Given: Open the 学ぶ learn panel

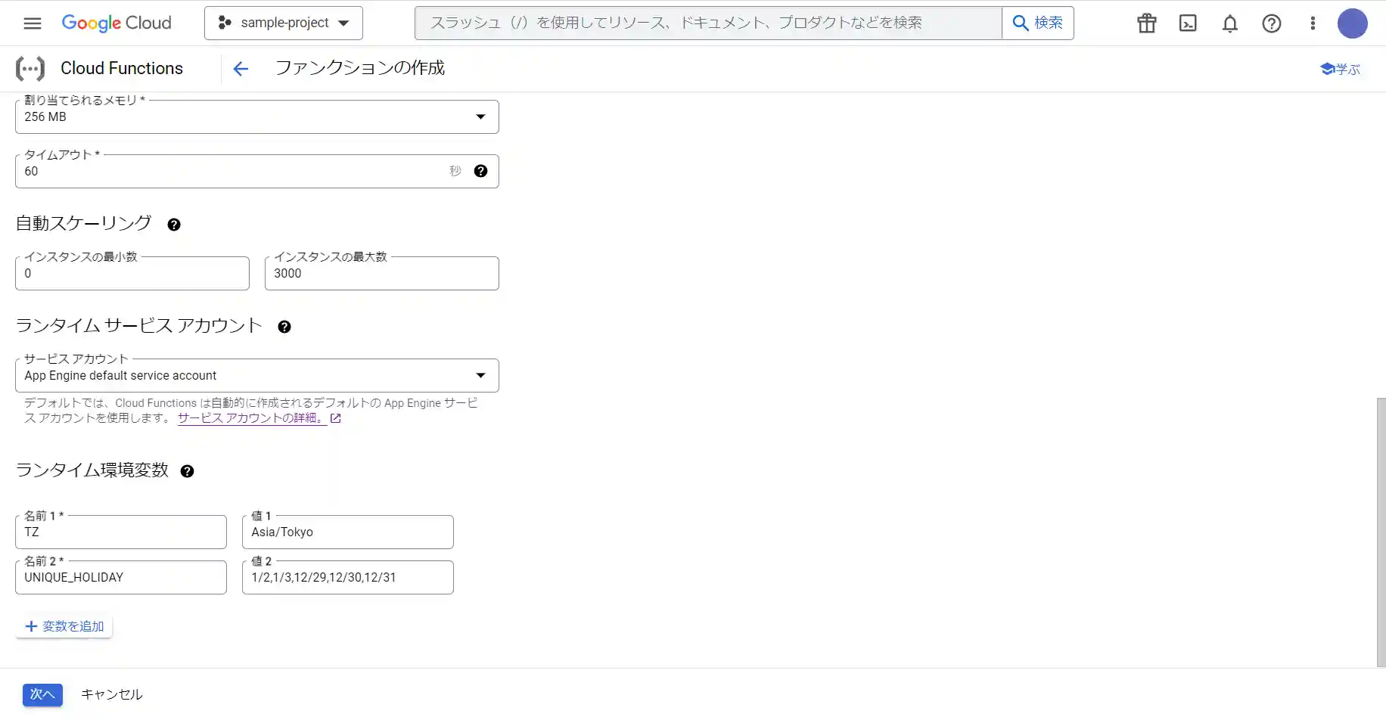Looking at the screenshot, I should pyautogui.click(x=1340, y=69).
